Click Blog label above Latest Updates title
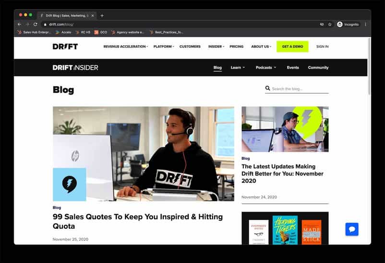Viewport: 385px width, 263px height. pyautogui.click(x=245, y=159)
